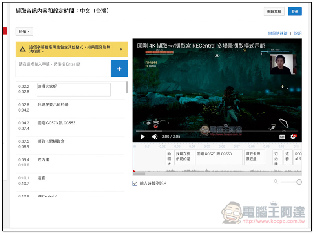Click the red playhead marker on timeline
Image resolution: width=314 pixels, height=234 pixels.
click(x=134, y=170)
